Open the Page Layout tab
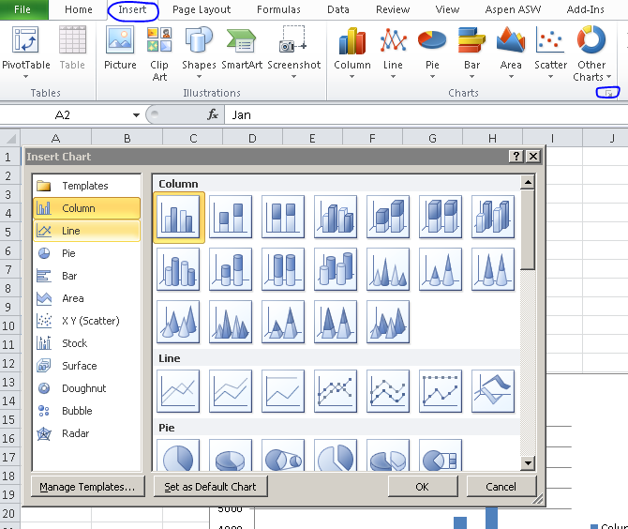Image resolution: width=628 pixels, height=529 pixels. point(202,9)
